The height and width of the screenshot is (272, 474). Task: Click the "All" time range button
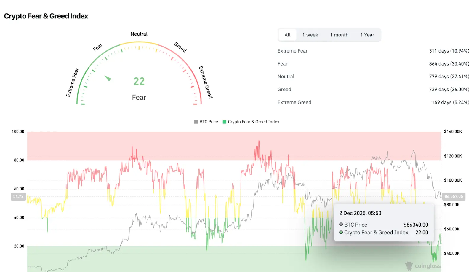287,35
